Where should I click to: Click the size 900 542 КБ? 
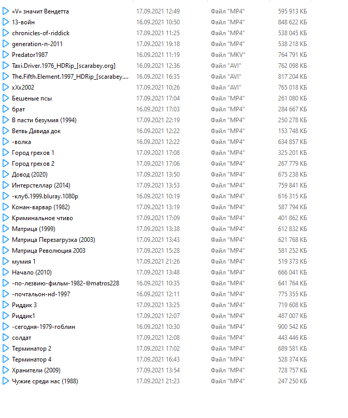[292, 326]
